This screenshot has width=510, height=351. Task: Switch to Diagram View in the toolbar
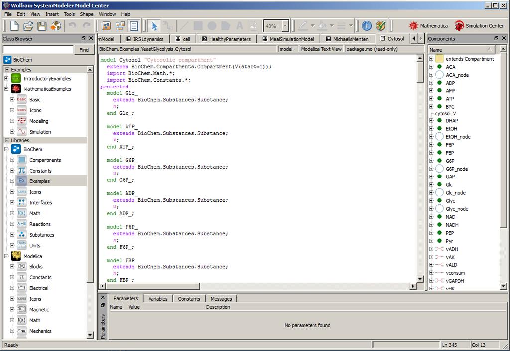click(x=120, y=26)
